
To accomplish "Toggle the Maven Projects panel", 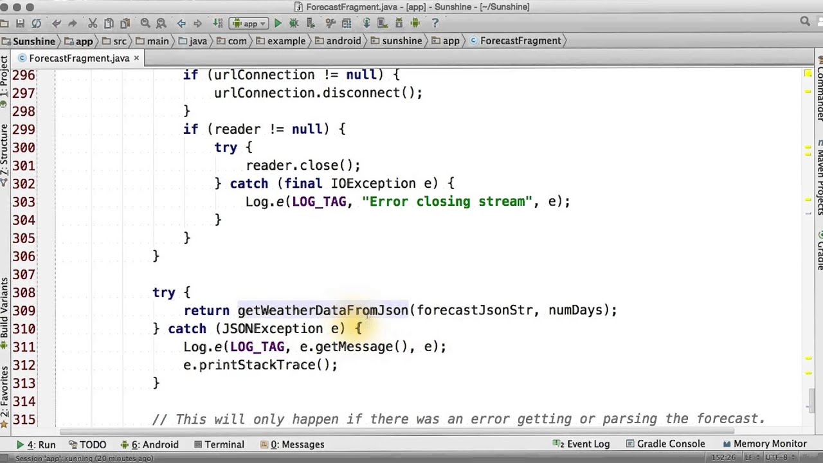I will (818, 177).
